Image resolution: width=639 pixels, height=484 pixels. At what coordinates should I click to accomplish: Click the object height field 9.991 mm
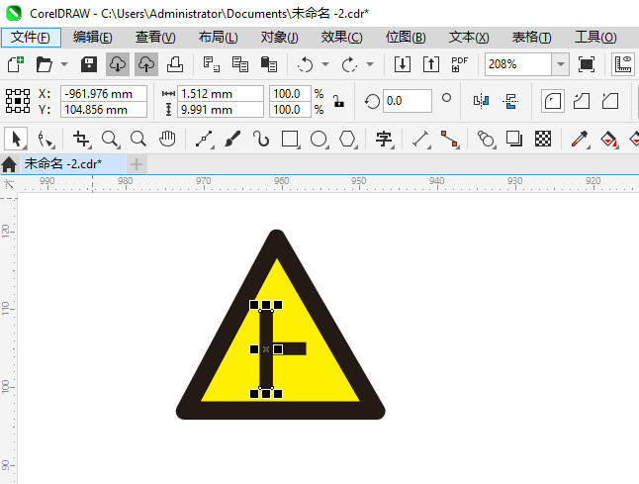220,110
